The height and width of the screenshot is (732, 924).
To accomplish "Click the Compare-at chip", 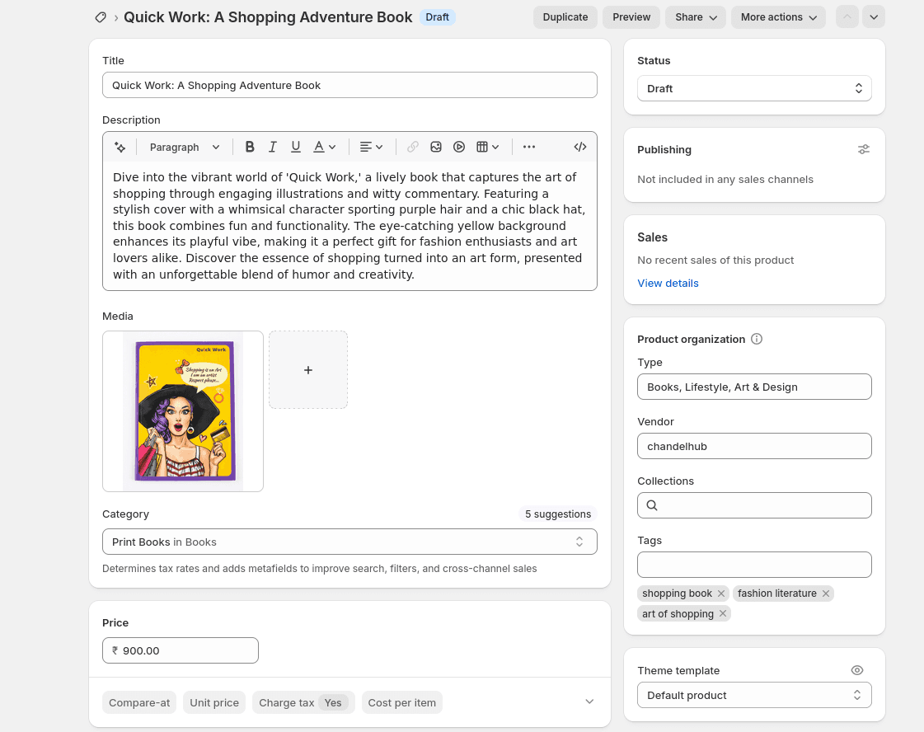I will point(139,703).
